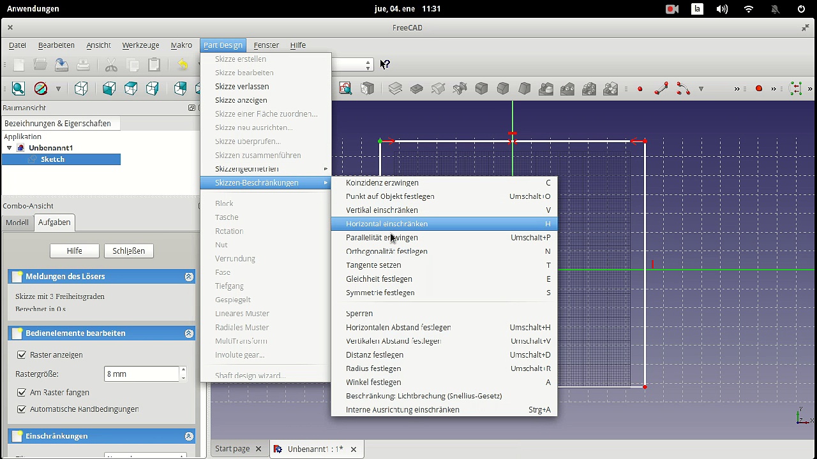Click the What's This help cursor icon
The width and height of the screenshot is (817, 459).
(385, 64)
